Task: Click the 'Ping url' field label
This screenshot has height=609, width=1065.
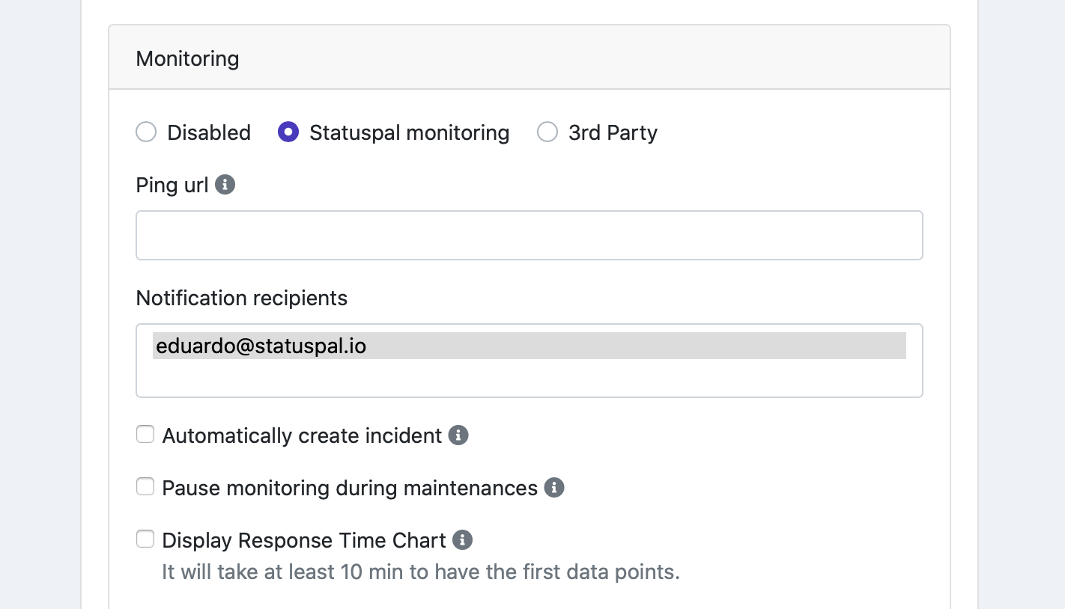Action: 172,185
